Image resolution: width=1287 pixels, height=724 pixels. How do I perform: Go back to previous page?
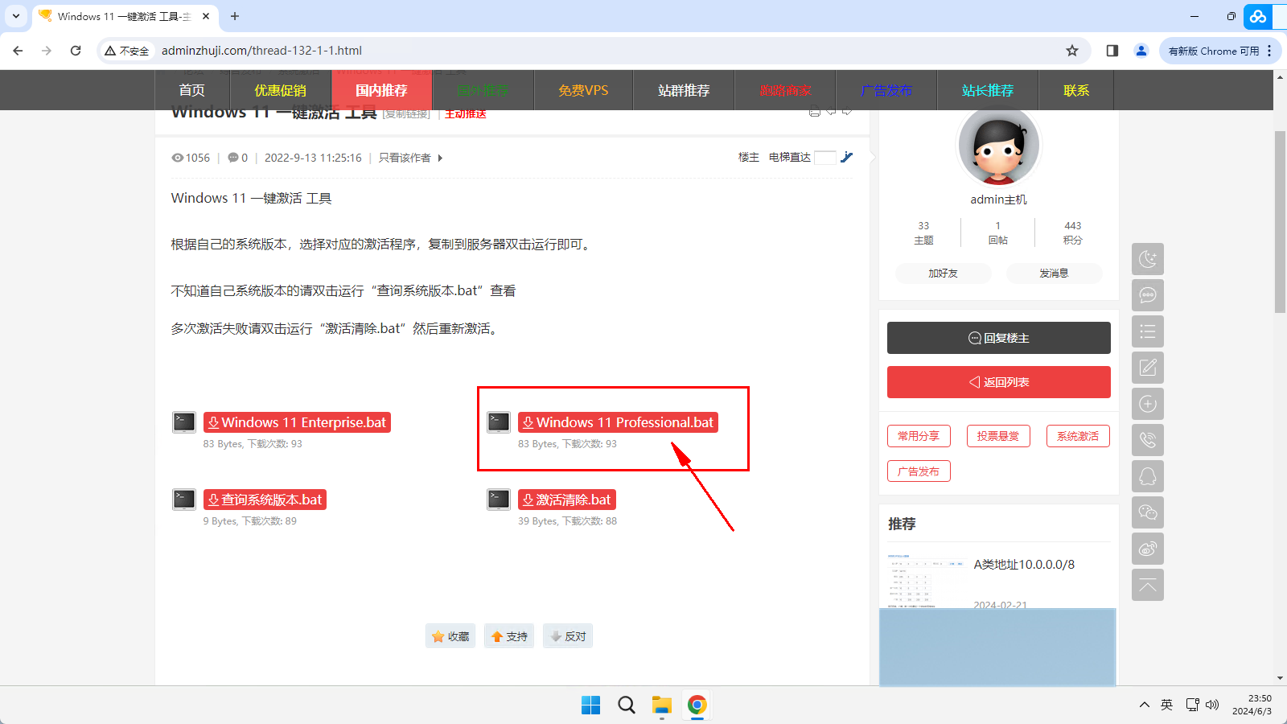point(18,51)
